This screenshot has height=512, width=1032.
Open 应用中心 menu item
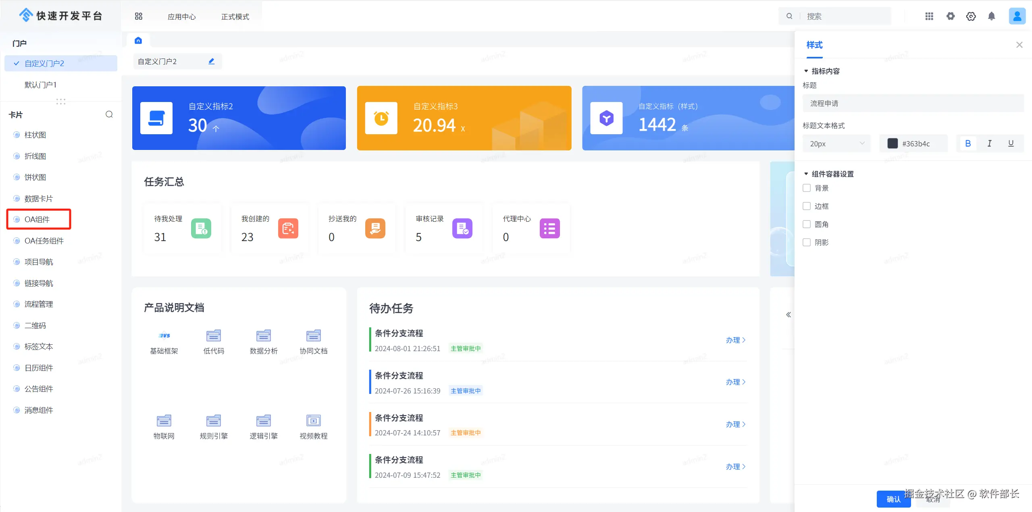pos(181,17)
